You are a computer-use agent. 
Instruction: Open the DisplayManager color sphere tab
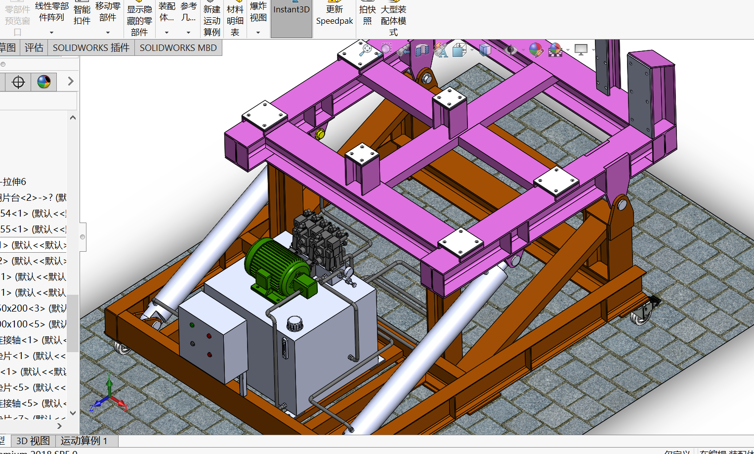(44, 82)
